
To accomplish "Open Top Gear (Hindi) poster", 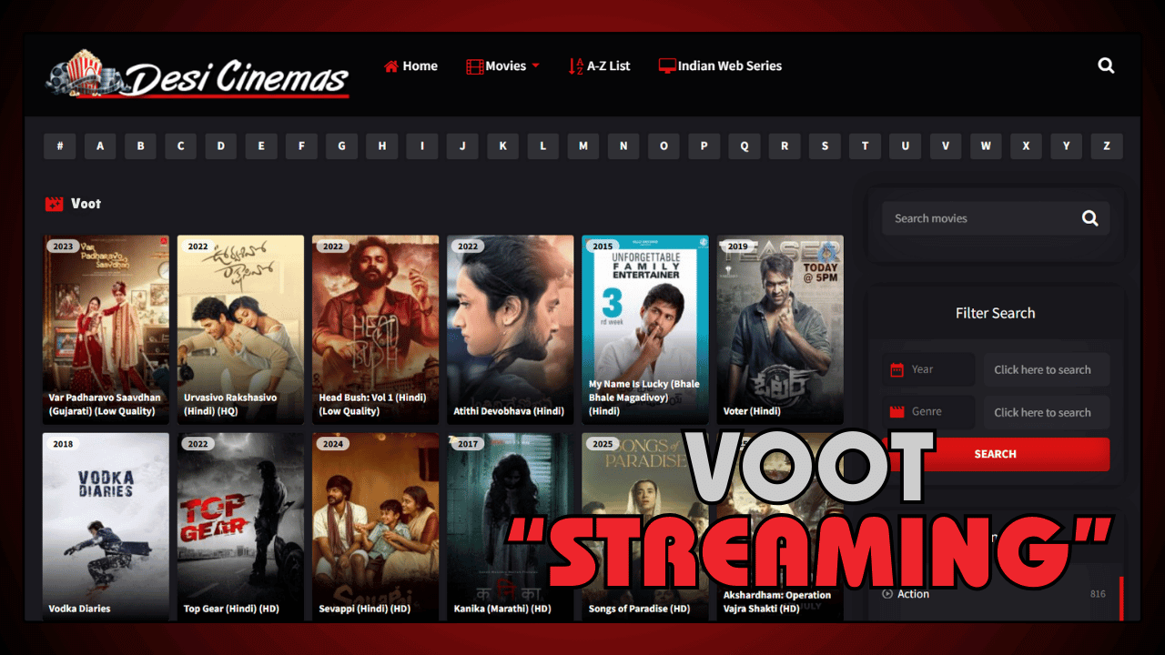I will [x=240, y=527].
